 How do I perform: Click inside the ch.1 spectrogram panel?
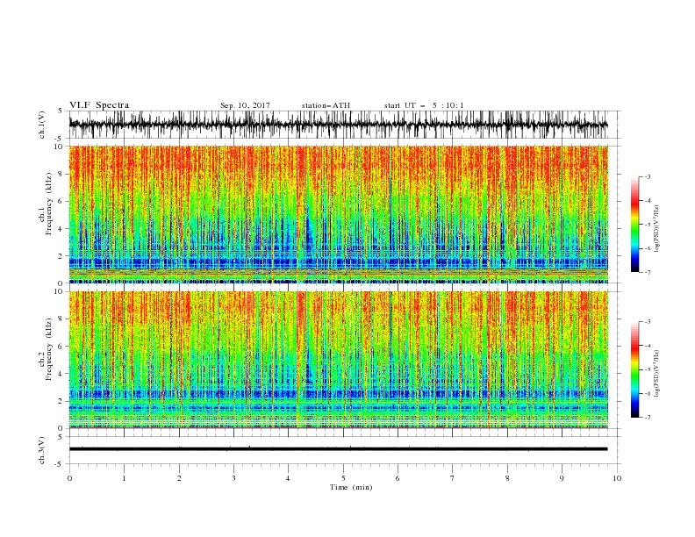point(338,214)
